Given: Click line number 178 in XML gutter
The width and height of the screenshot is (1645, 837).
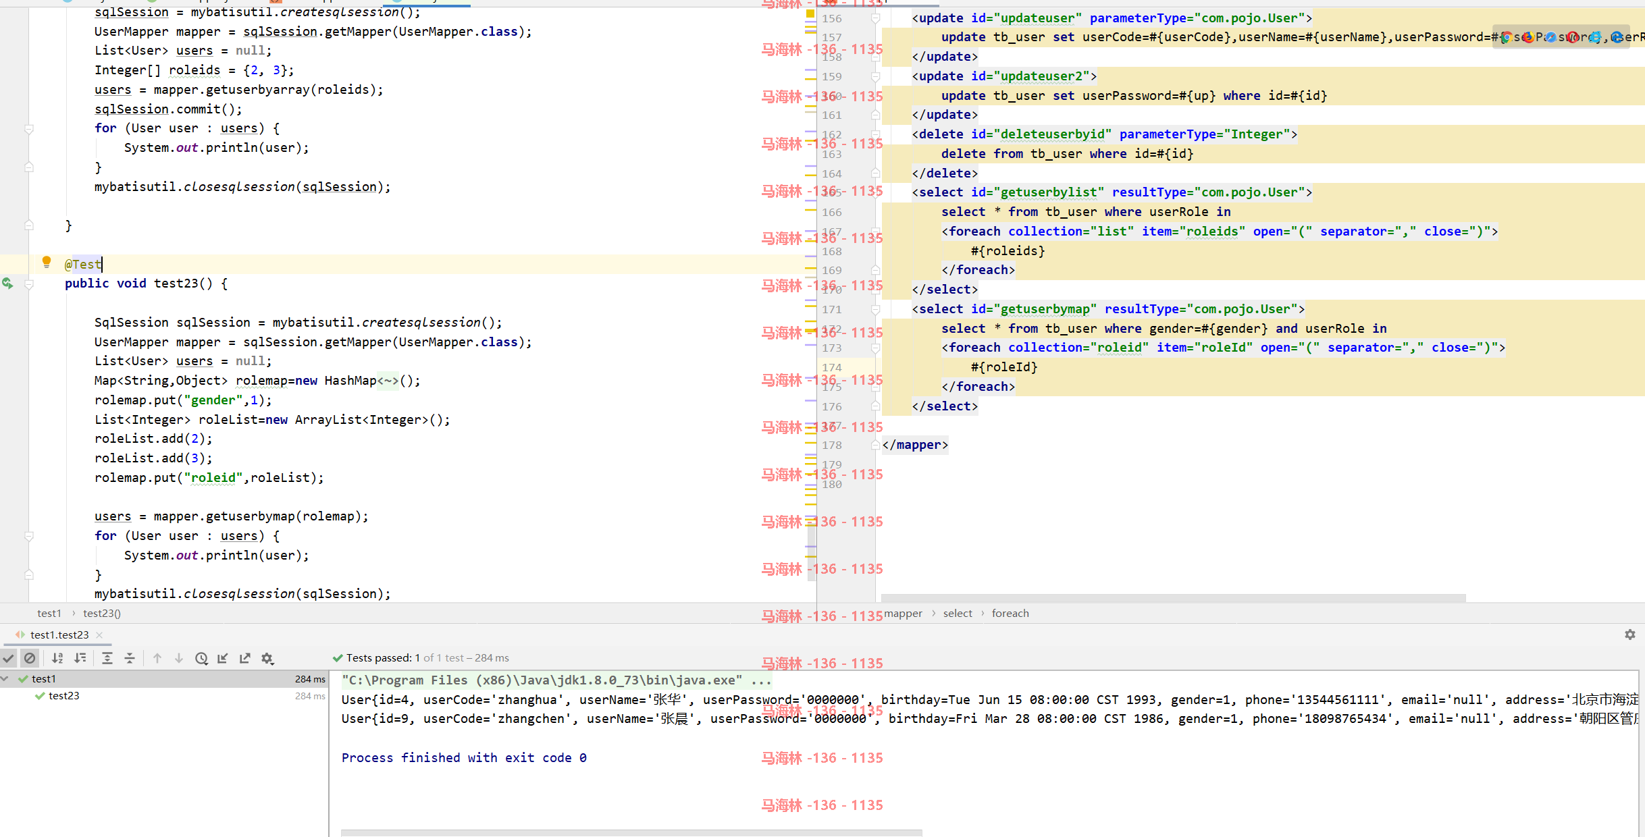Looking at the screenshot, I should (x=832, y=446).
